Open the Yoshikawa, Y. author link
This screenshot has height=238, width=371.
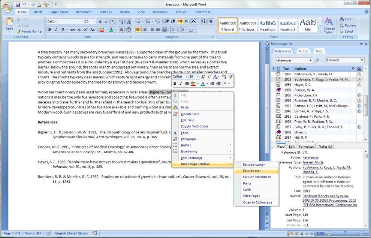point(312,167)
